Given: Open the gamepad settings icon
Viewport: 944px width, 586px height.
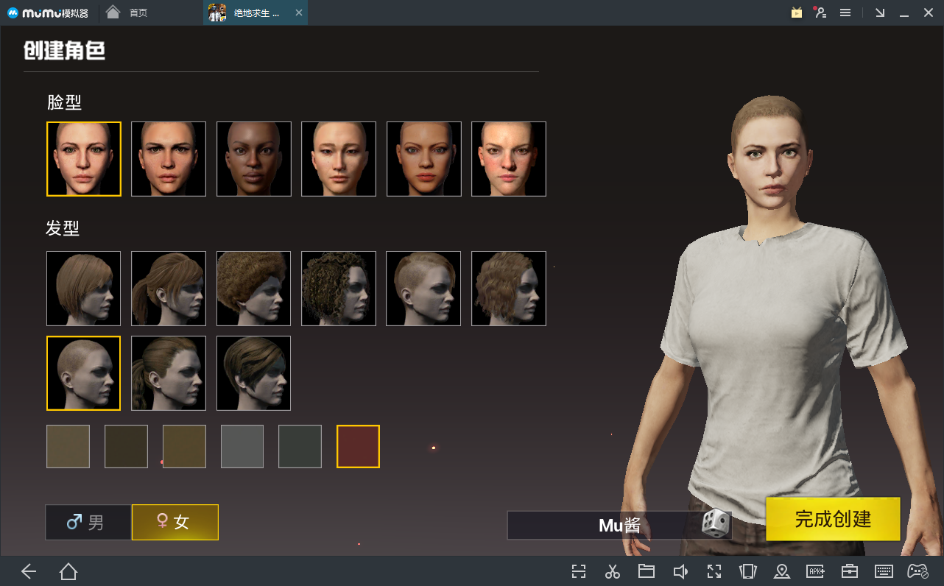Looking at the screenshot, I should pyautogui.click(x=917, y=571).
